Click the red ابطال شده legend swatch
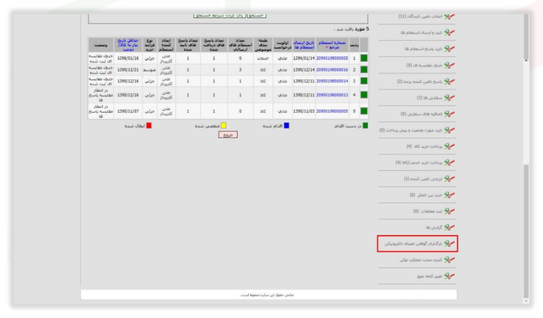The width and height of the screenshot is (543, 318). 149,126
